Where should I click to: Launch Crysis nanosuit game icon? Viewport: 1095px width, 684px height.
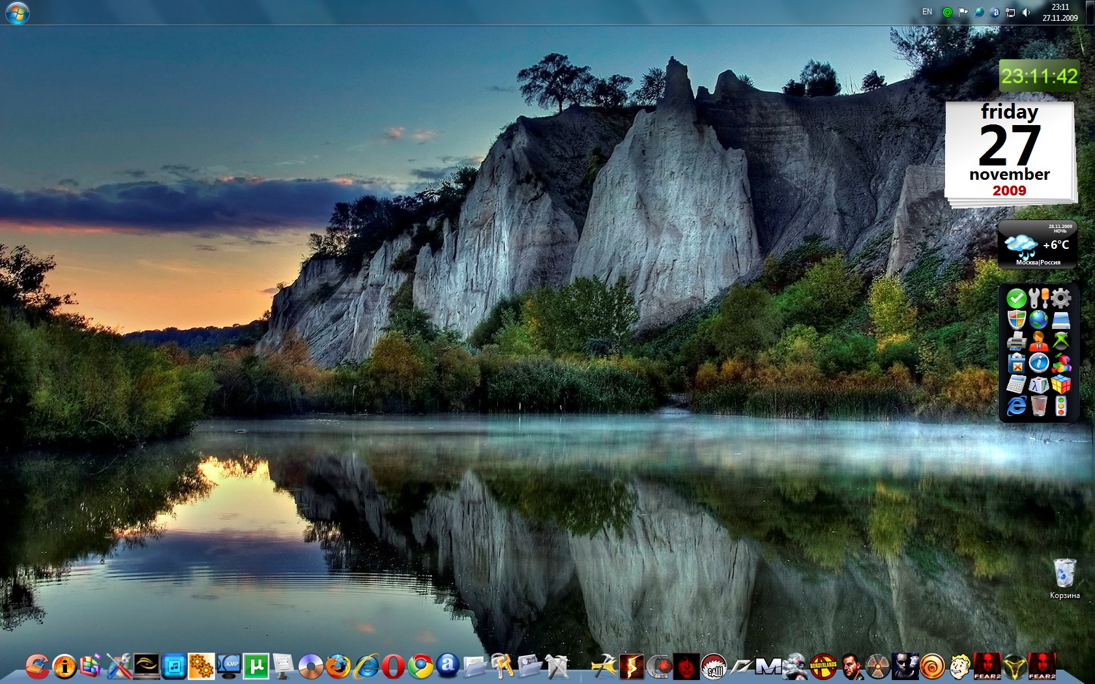coord(796,666)
